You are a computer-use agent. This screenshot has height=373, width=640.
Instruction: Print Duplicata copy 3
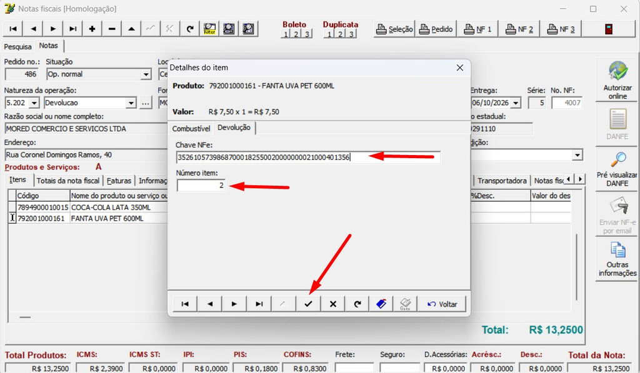(351, 34)
